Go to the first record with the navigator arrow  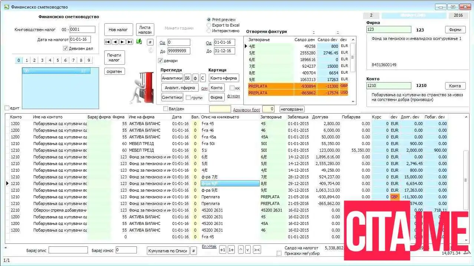point(108,42)
